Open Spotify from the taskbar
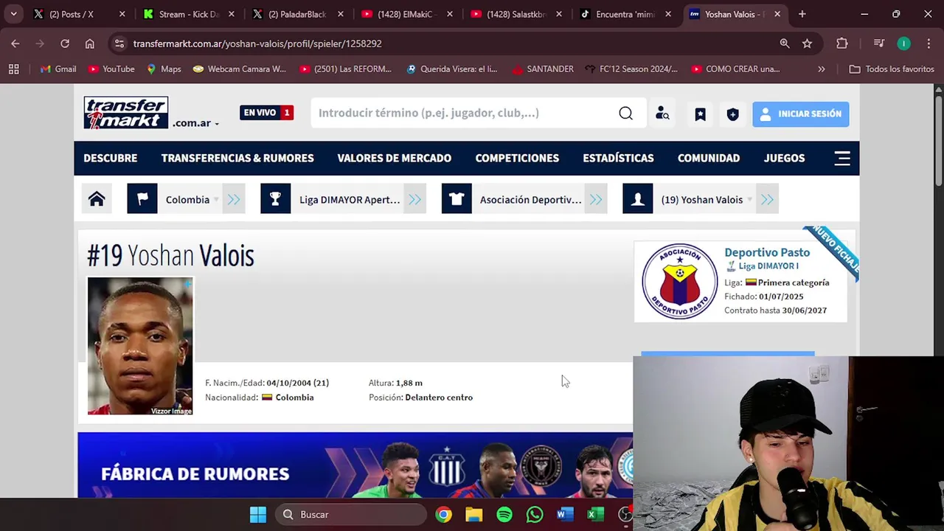The image size is (944, 531). (504, 515)
